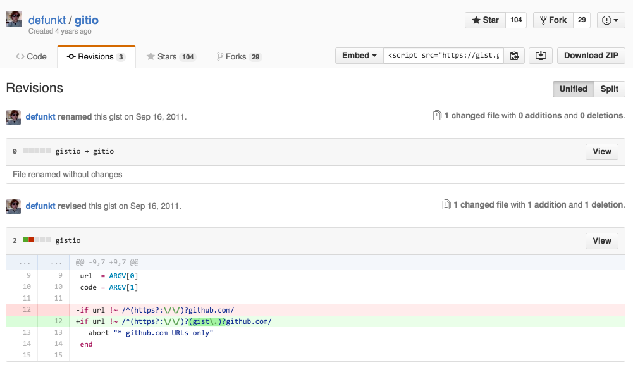Click the fork icon inside the Fork button

[544, 20]
